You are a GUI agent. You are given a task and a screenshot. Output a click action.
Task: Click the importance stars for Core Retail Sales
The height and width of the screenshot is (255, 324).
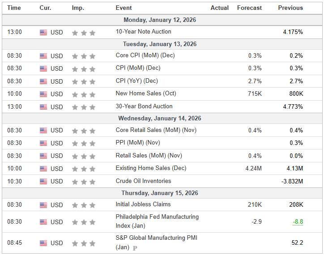point(83,131)
